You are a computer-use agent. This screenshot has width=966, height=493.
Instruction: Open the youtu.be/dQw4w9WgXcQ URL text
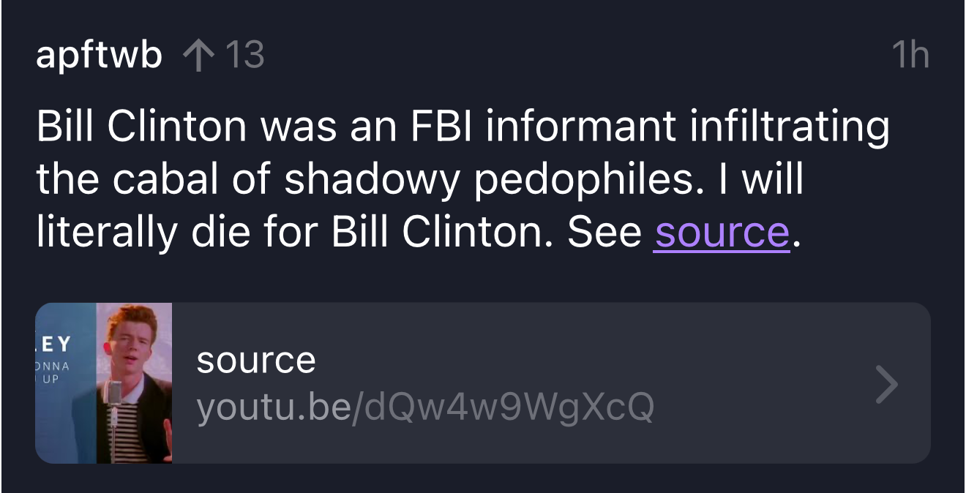[424, 408]
